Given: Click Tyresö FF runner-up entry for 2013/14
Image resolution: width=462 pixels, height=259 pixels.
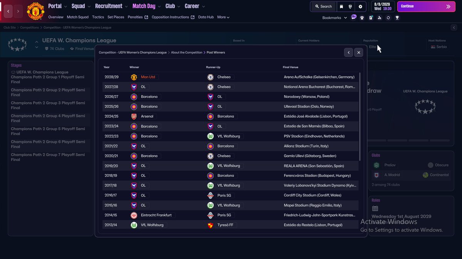Looking at the screenshot, I should click(225, 225).
